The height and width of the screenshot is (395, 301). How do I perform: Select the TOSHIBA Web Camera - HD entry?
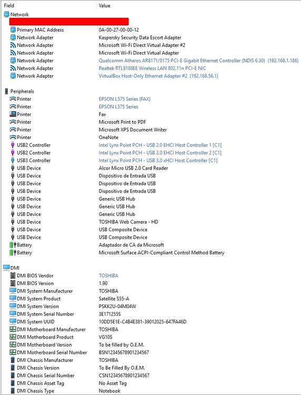(128, 222)
